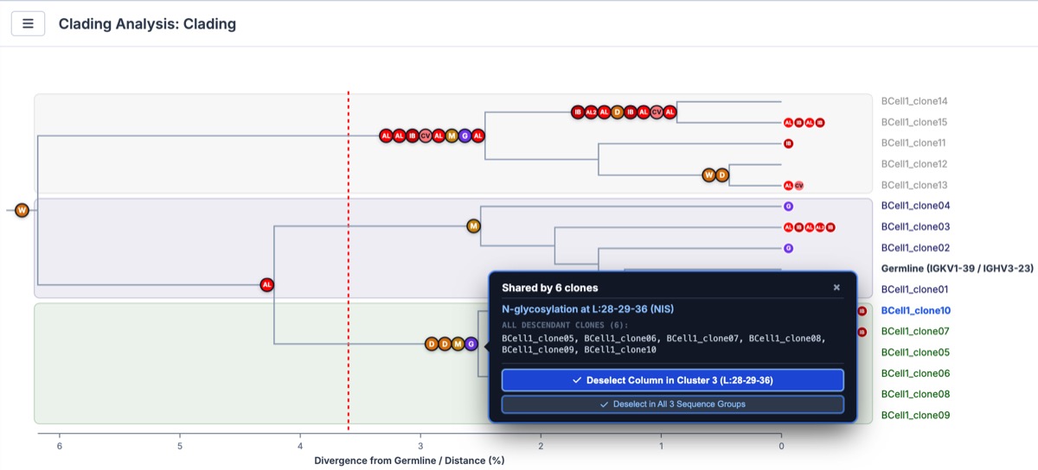Select purple G leaf badge at BCell1_clone02
Viewport: 1038px width, 470px height.
click(788, 248)
